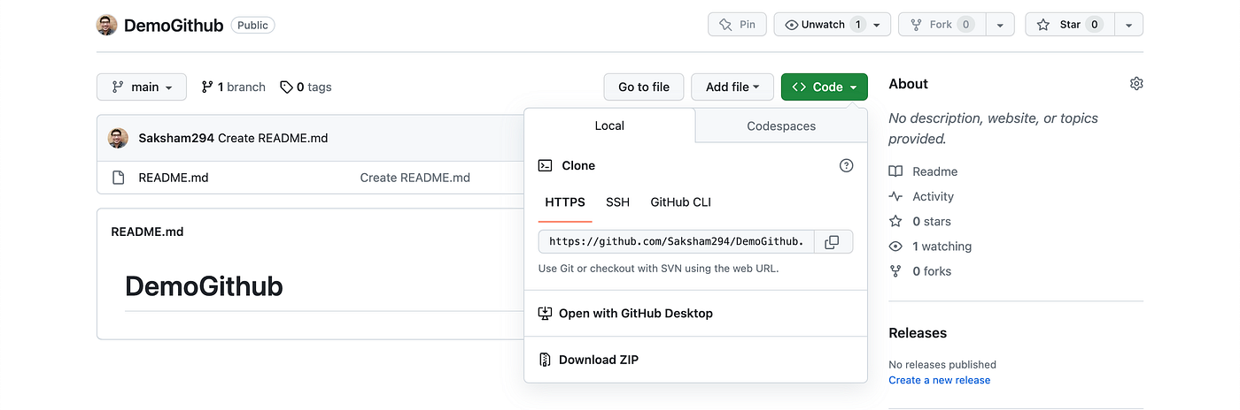This screenshot has width=1240, height=410.
Task: Click the terminal icon beside Clone
Action: pos(546,165)
